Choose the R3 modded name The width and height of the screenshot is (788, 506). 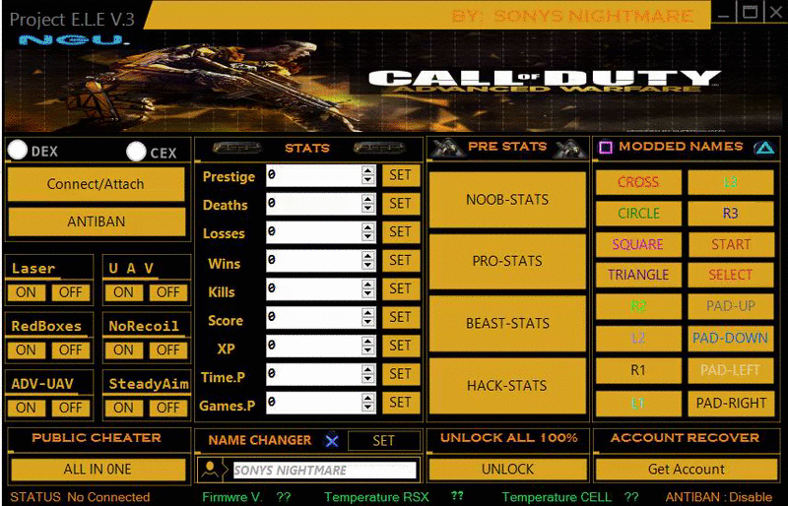coord(731,214)
